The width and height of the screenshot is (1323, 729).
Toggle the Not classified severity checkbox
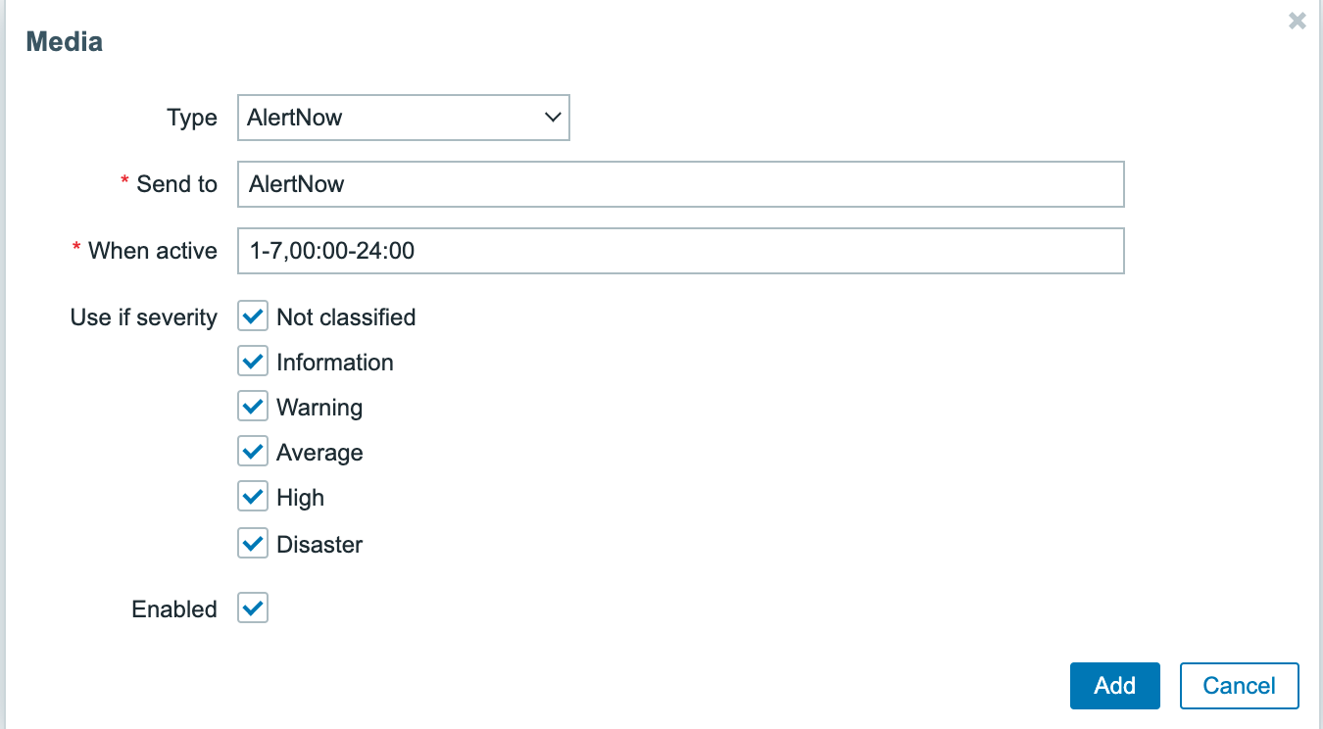[253, 317]
